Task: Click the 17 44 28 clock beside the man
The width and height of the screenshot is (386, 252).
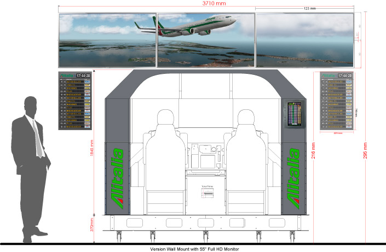Action: tap(83, 75)
